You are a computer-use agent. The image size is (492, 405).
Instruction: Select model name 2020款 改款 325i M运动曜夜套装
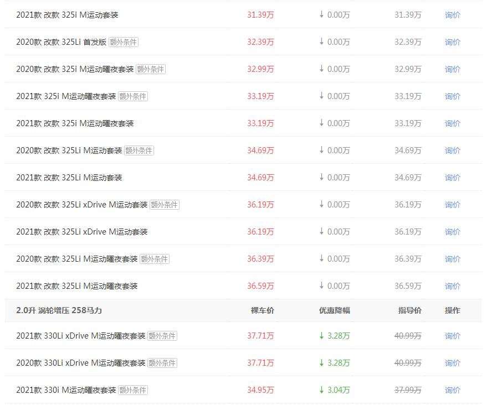75,69
